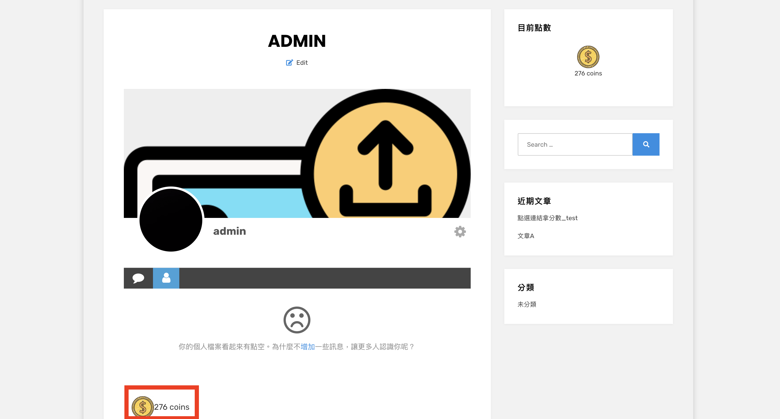Open profile settings gear icon

point(460,231)
